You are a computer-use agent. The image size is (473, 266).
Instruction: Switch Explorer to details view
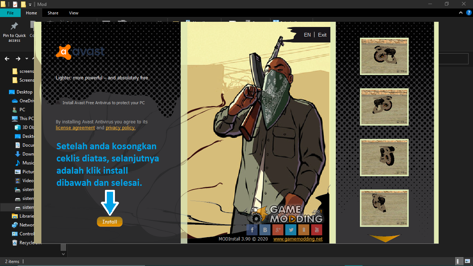pos(459,262)
